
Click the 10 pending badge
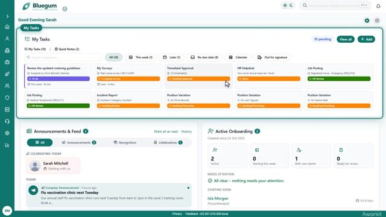(x=323, y=39)
